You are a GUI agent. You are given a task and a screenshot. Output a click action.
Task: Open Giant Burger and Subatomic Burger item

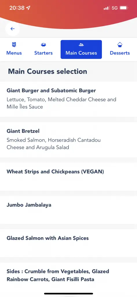pos(68,99)
